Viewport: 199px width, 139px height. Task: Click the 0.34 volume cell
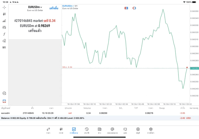[88, 113]
